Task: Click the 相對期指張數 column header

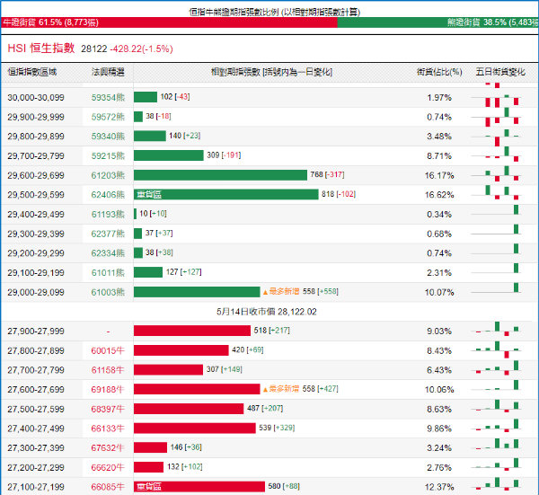Action: pyautogui.click(x=271, y=72)
